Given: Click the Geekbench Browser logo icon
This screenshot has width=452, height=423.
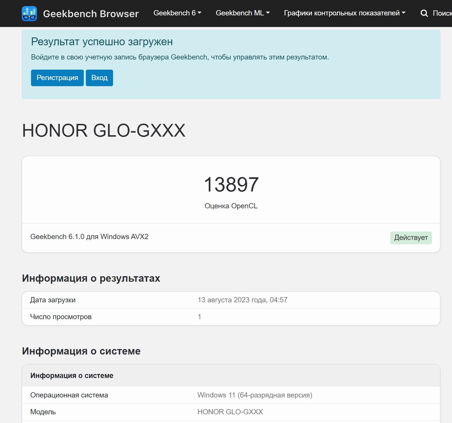Looking at the screenshot, I should pos(29,14).
